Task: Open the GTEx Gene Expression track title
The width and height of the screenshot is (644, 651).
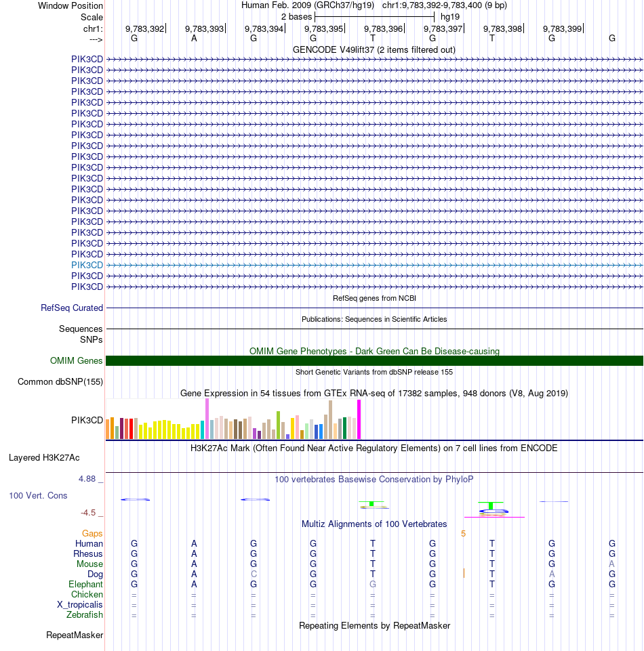Action: [x=374, y=393]
